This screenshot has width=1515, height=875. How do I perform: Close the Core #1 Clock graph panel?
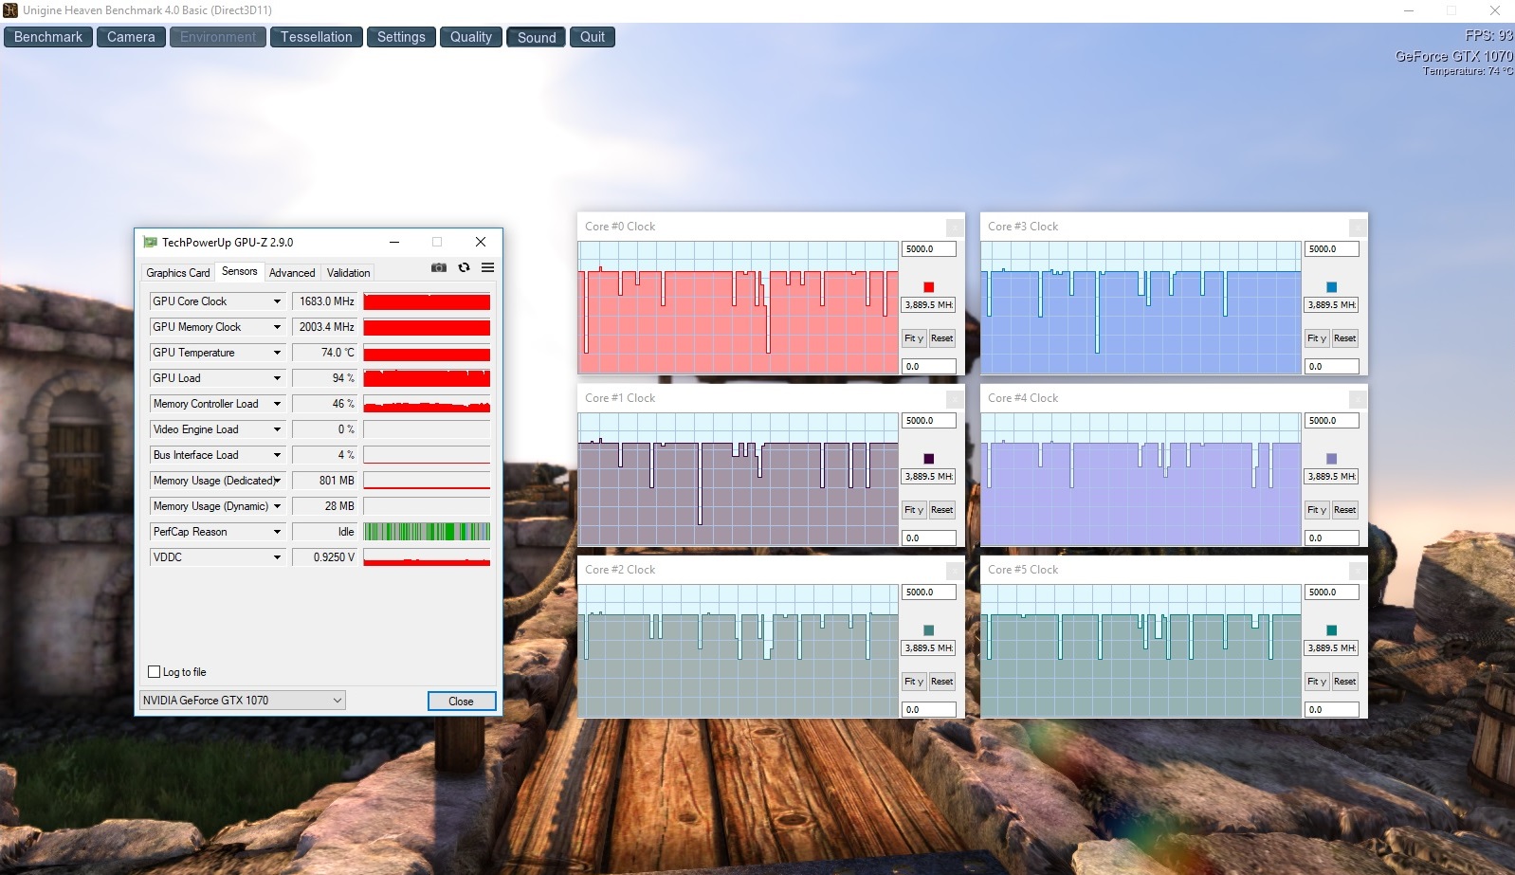pyautogui.click(x=955, y=398)
